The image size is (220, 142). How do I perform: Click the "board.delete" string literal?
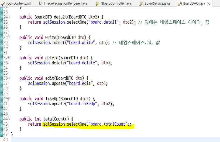coord(82,63)
